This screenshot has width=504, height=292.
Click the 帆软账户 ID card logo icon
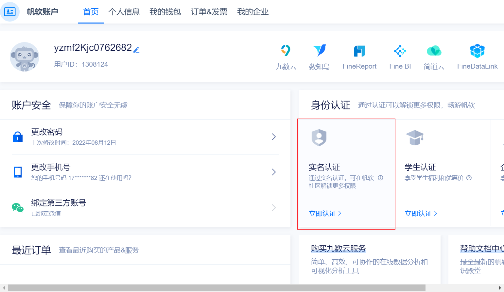(10, 12)
